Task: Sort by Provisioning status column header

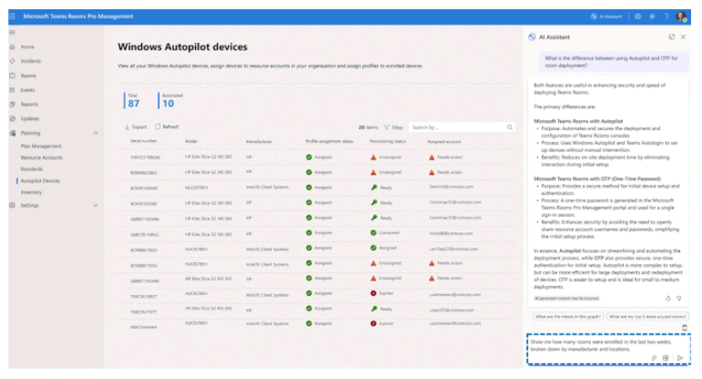Action: (x=388, y=141)
